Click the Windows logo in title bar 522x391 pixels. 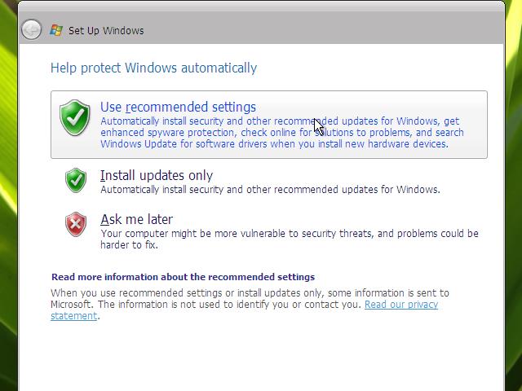coord(56,31)
